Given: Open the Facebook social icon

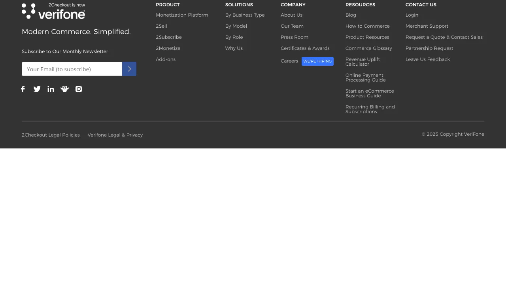Looking at the screenshot, I should [x=23, y=89].
